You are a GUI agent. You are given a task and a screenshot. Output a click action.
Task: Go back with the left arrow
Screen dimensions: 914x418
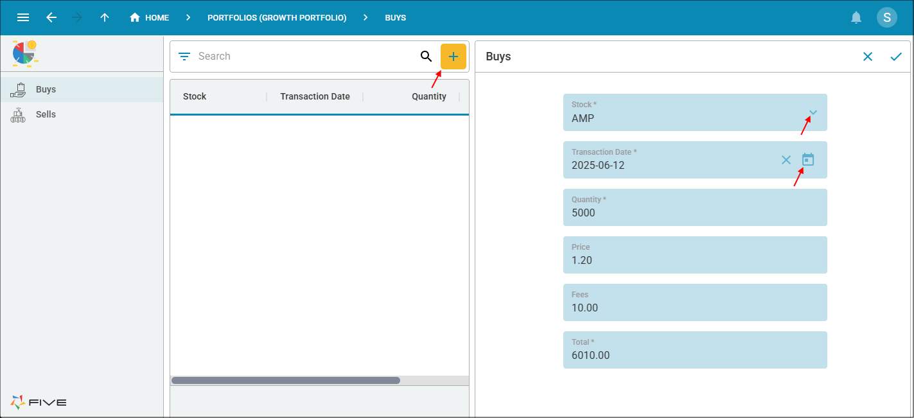tap(51, 17)
